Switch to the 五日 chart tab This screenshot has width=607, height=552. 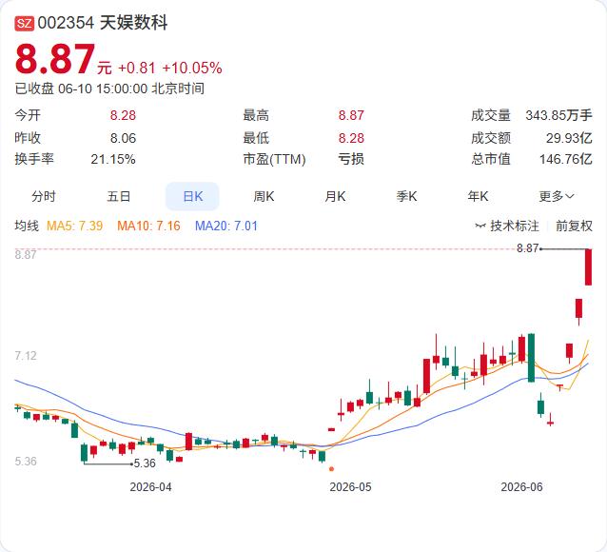click(x=119, y=196)
